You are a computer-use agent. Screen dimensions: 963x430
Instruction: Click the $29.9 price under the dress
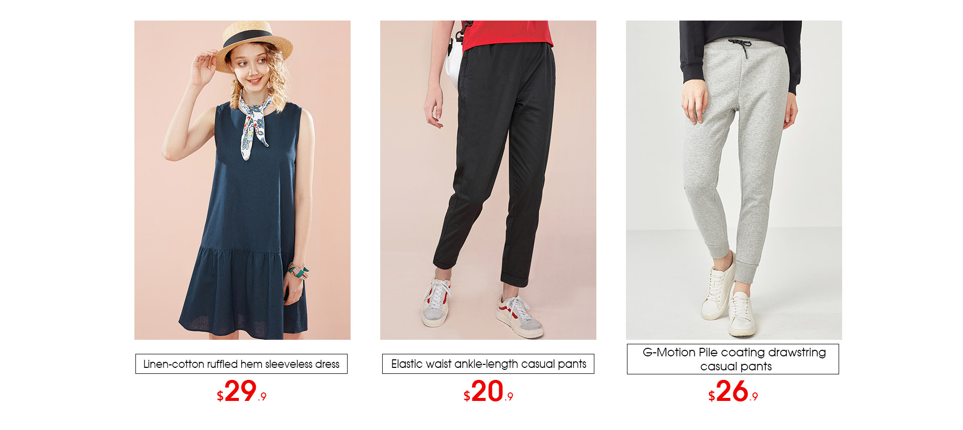point(242,391)
